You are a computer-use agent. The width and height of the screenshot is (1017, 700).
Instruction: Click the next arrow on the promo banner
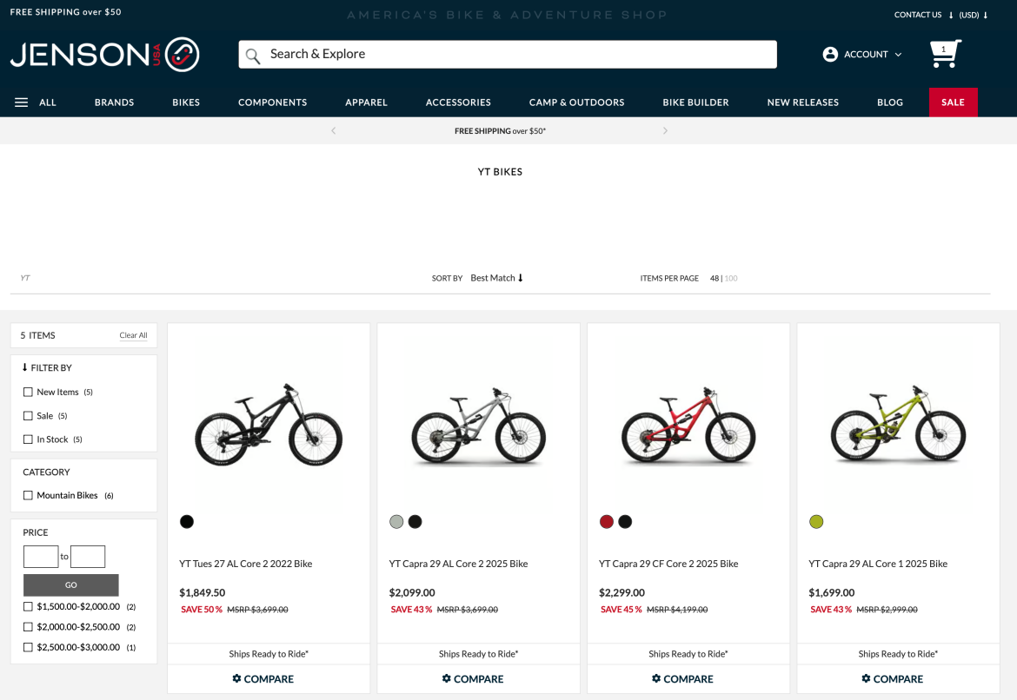point(665,130)
